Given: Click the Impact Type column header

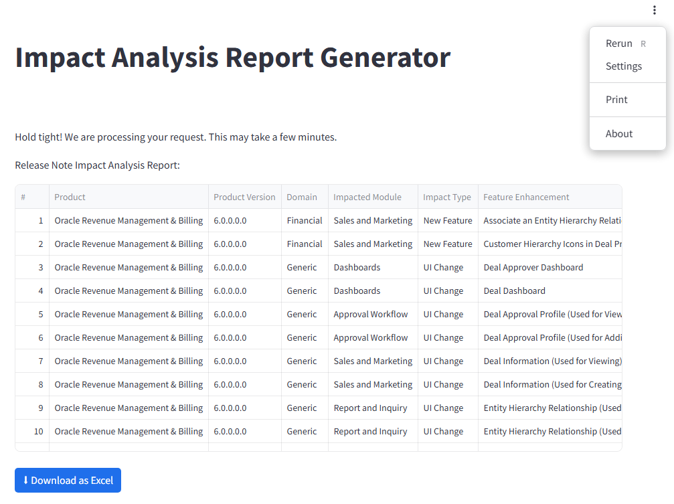Looking at the screenshot, I should click(447, 197).
